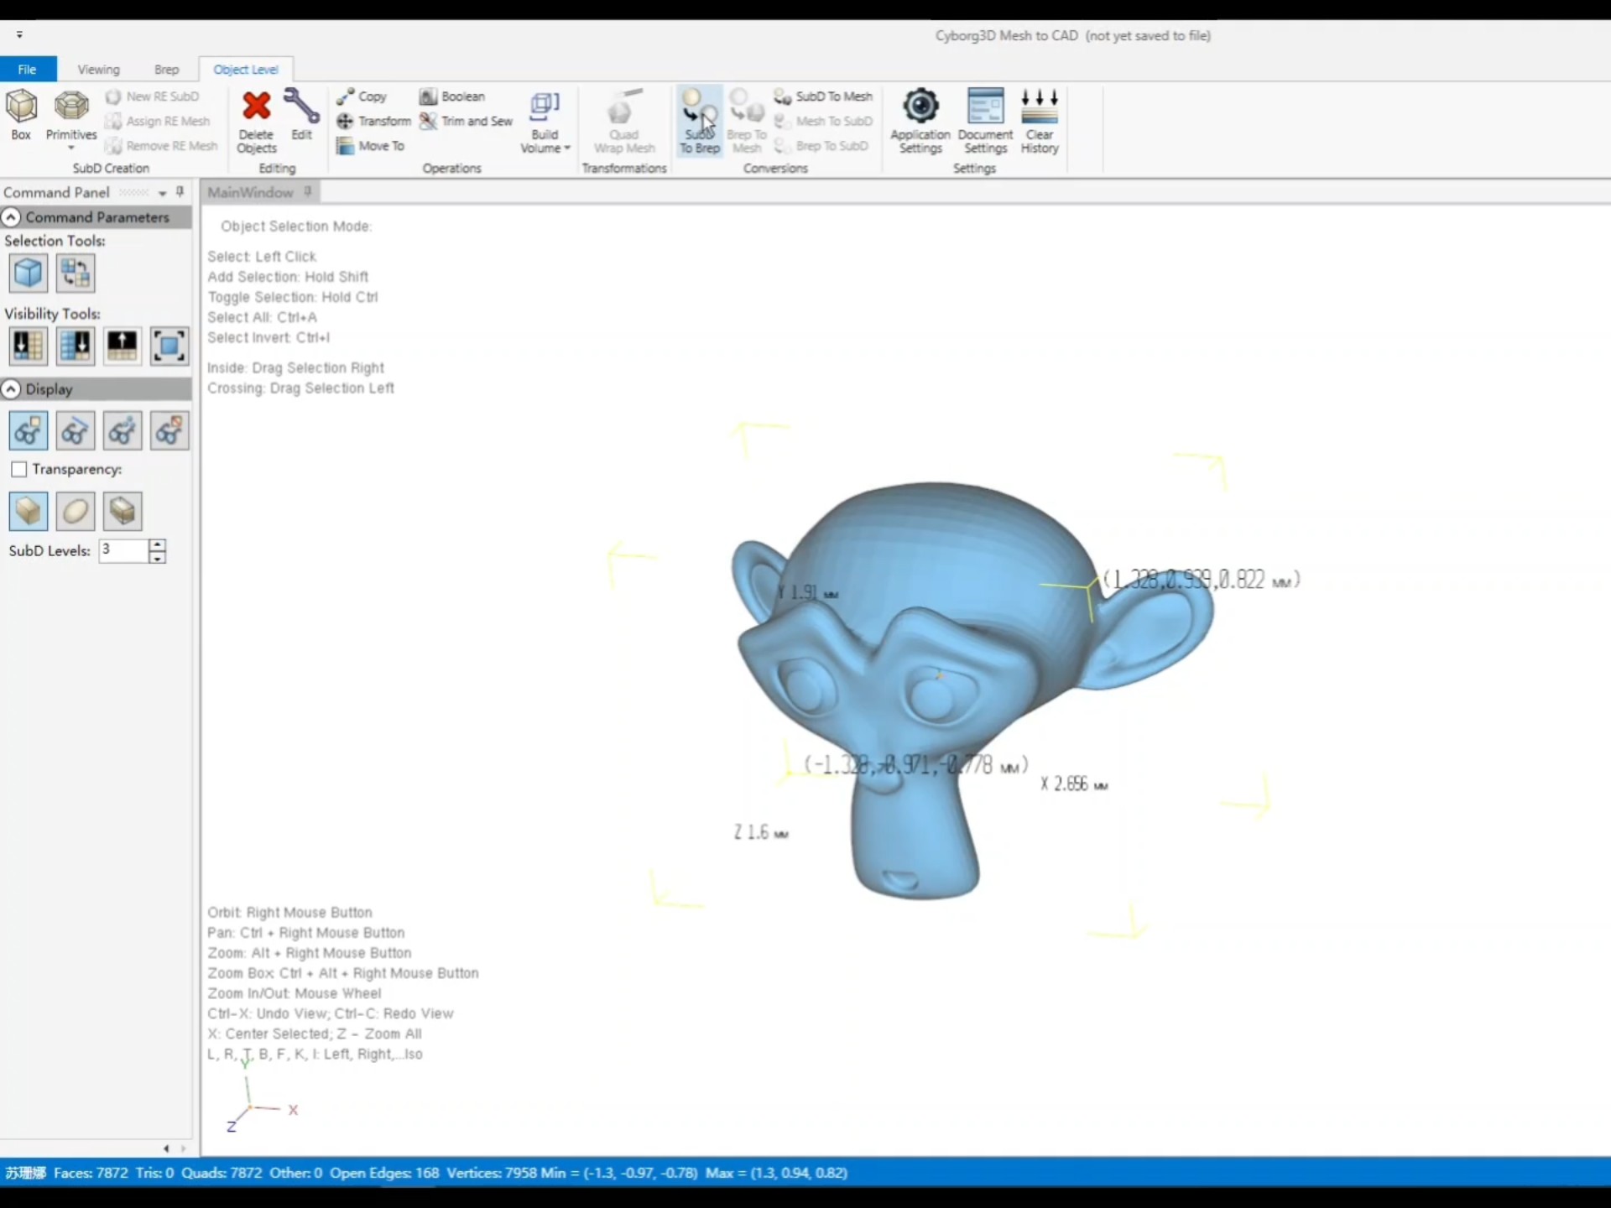Toggle the fourth glasses display mode

(x=169, y=431)
